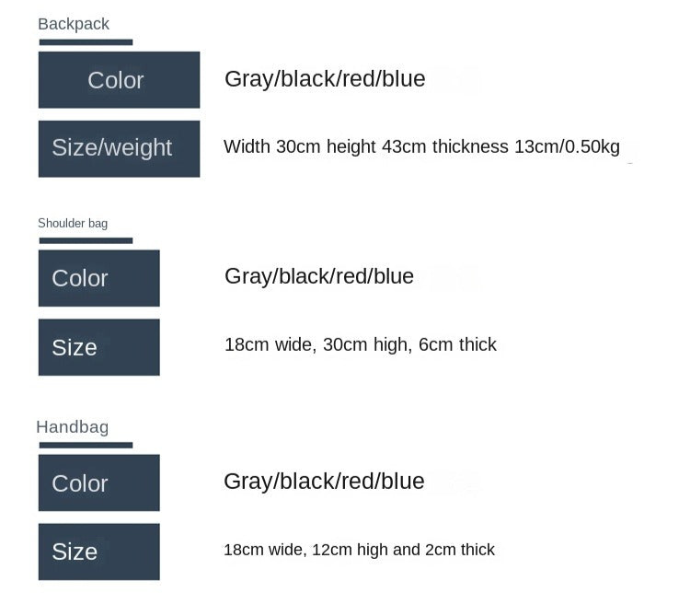
Task: Select the Shoulder bag Size label box
Action: click(x=98, y=347)
